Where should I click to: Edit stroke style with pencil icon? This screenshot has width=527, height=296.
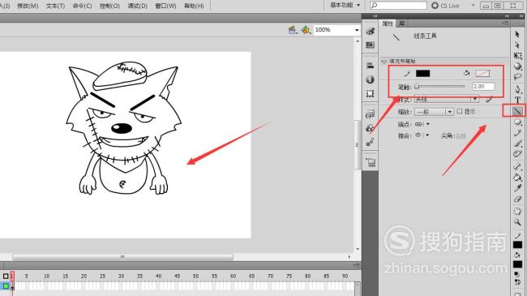click(489, 100)
